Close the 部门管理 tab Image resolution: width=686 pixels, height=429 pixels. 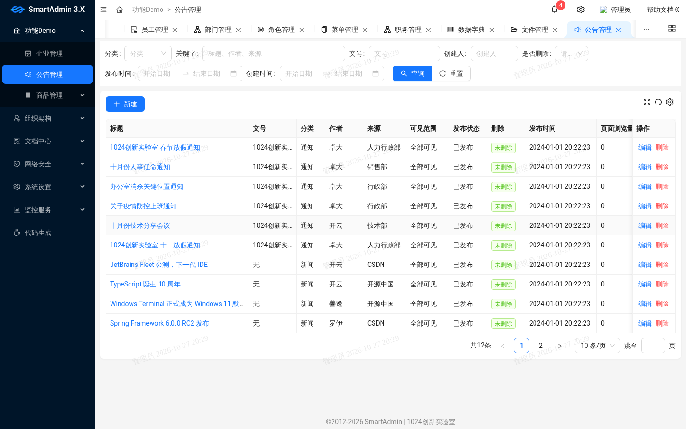coord(239,30)
